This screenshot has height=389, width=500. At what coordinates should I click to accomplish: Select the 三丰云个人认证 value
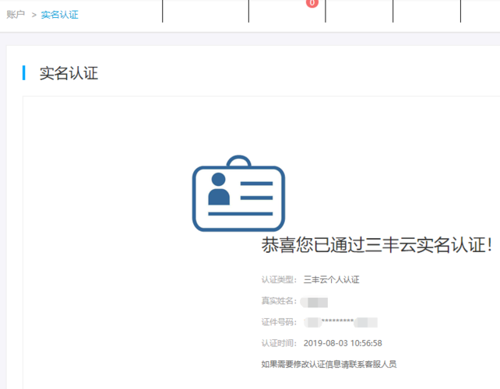coord(332,280)
